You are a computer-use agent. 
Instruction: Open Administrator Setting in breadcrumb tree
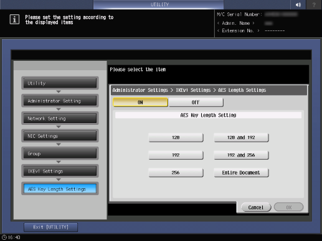(60, 101)
